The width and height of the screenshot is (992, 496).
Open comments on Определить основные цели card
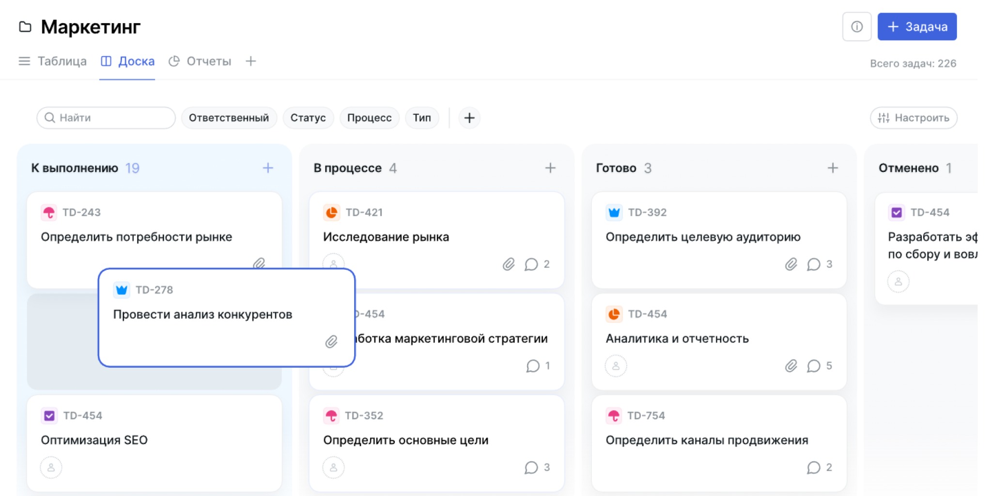click(x=537, y=467)
